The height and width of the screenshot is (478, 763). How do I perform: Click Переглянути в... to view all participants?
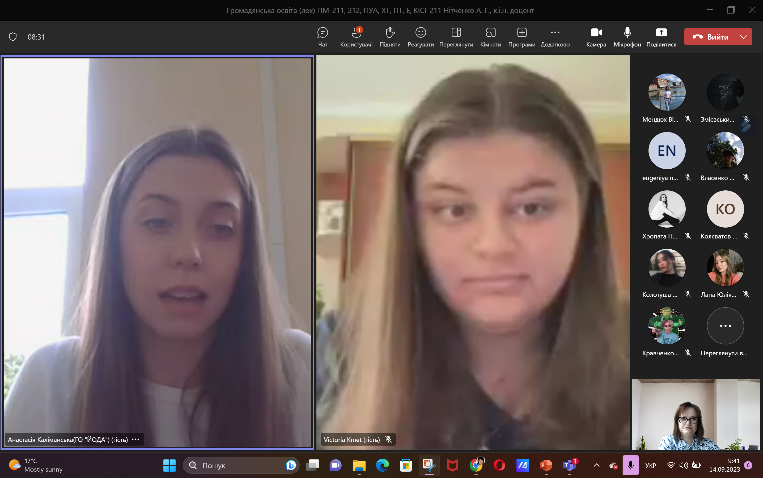pos(725,326)
